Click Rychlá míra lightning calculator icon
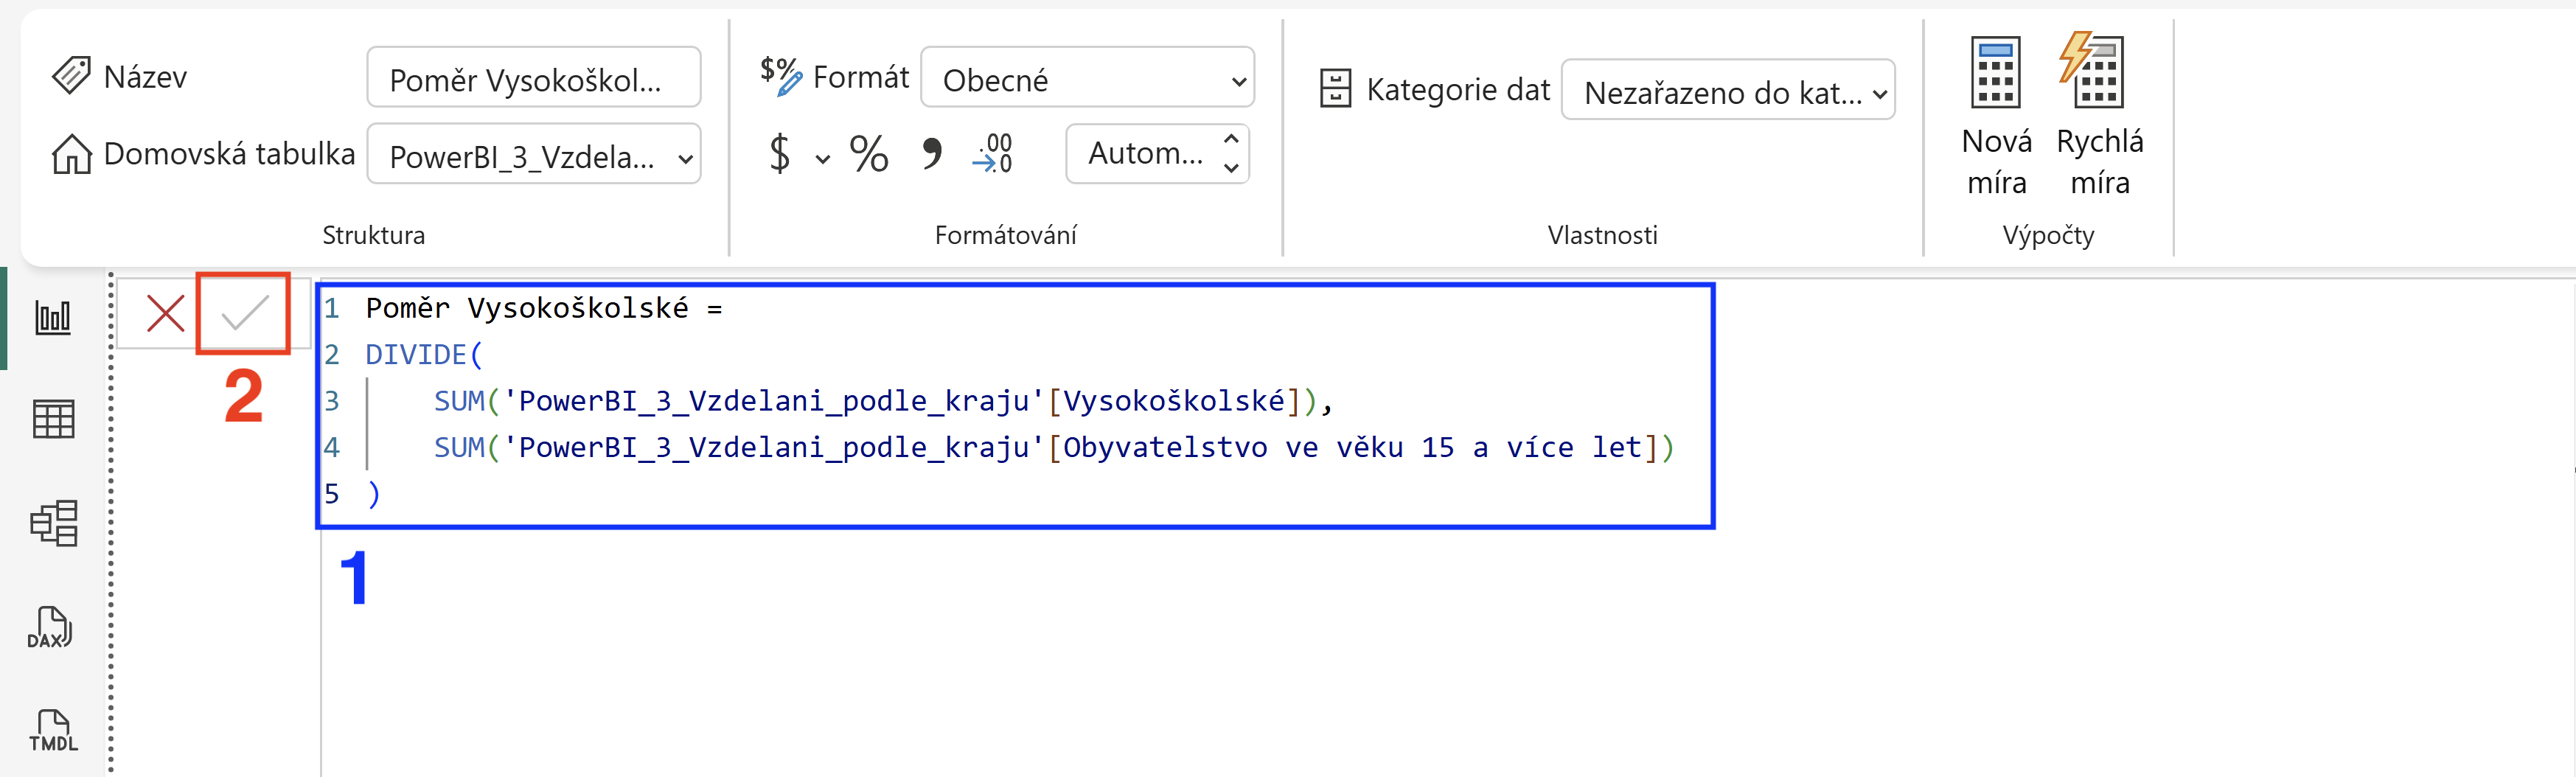The width and height of the screenshot is (2576, 777). (2091, 70)
